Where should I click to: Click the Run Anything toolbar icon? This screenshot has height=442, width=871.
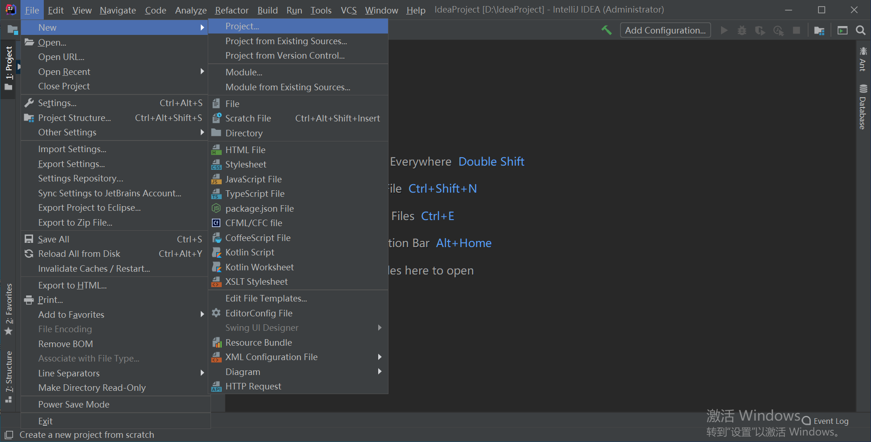tap(843, 30)
